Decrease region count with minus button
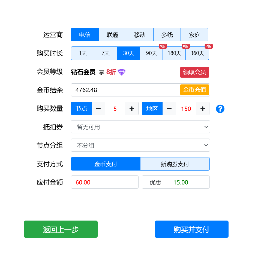This screenshot has width=264, height=258. point(169,109)
